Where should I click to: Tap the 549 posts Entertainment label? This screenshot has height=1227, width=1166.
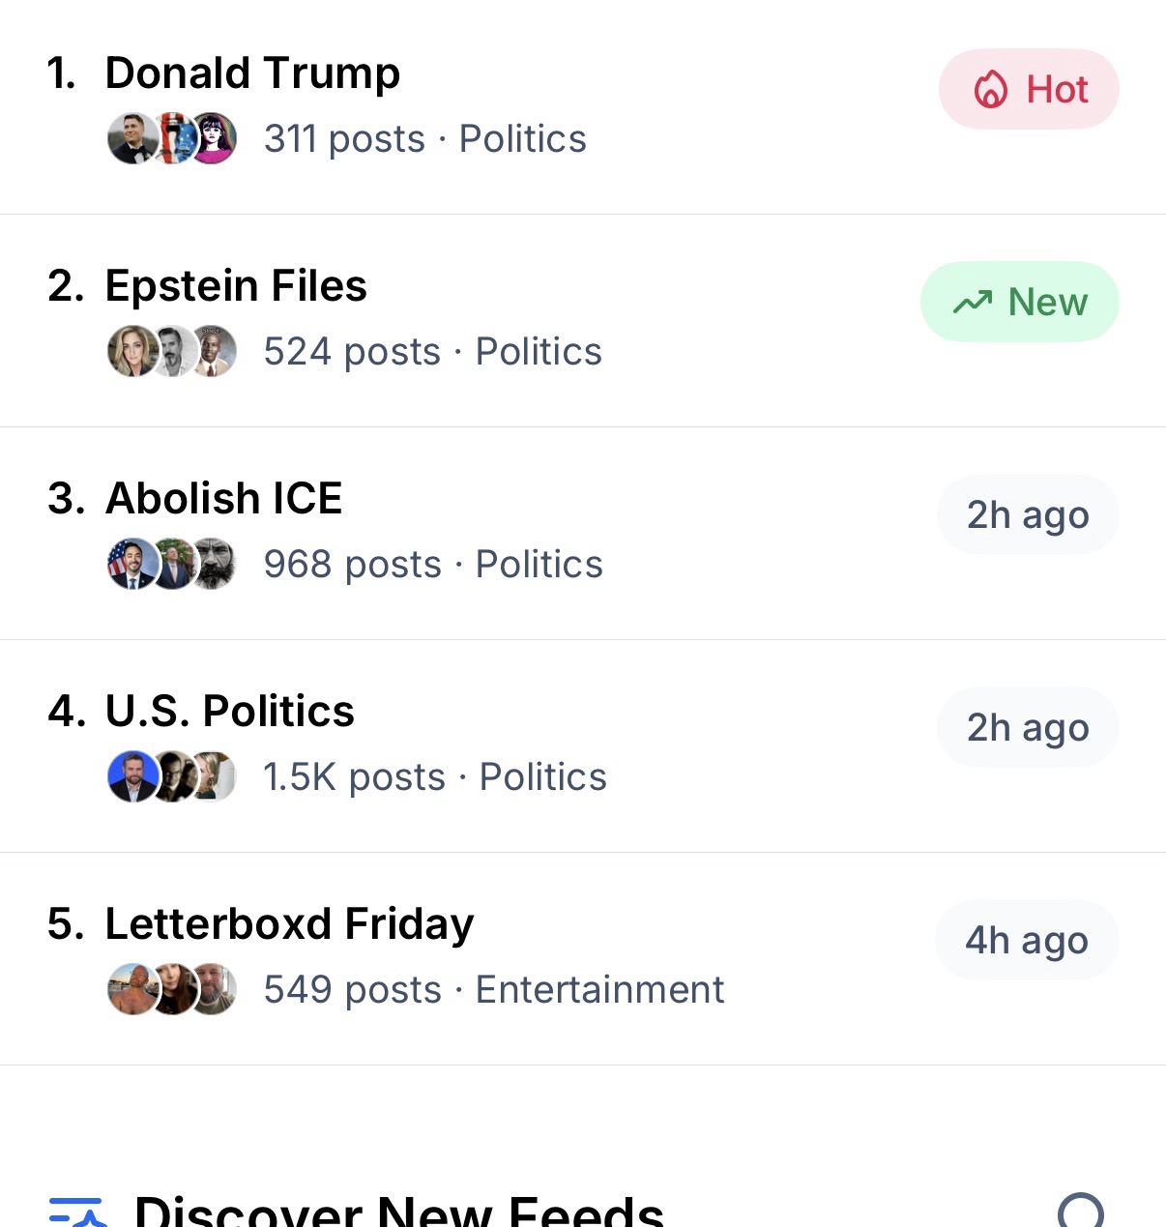click(493, 990)
